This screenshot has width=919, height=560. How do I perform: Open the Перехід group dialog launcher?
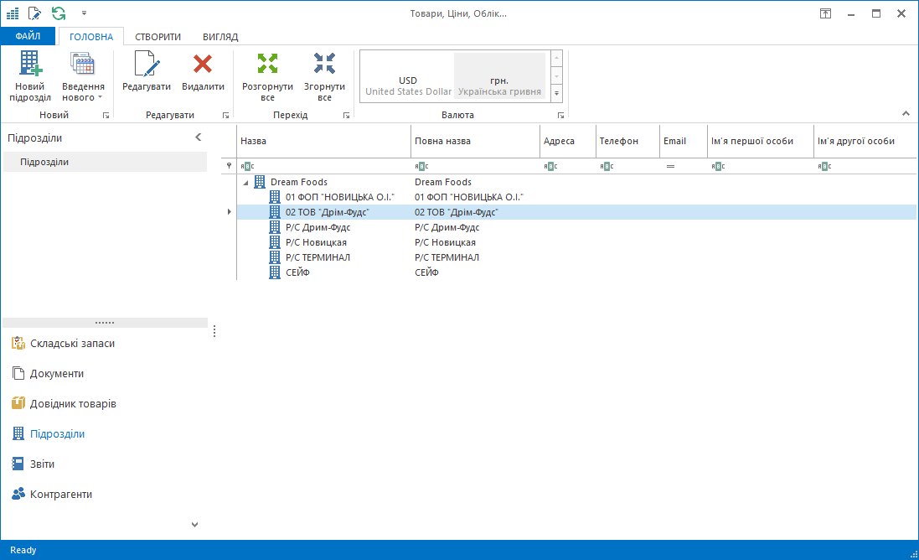pos(346,116)
